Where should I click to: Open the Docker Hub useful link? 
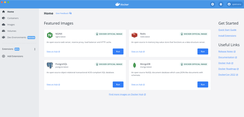click(226, 63)
